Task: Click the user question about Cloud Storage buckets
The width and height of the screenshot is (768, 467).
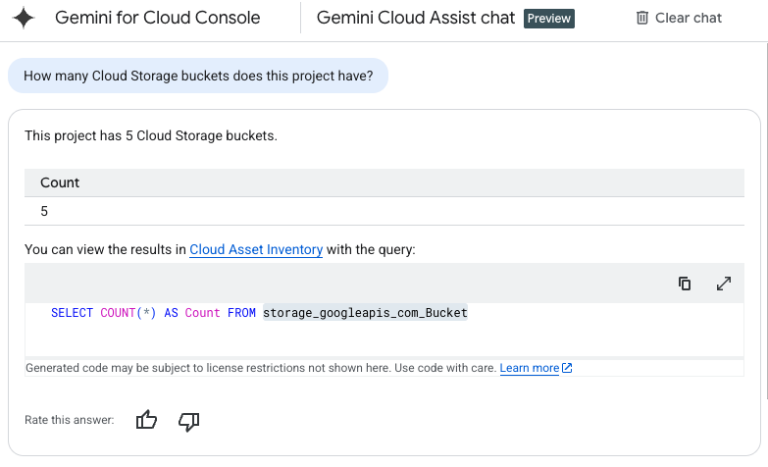Action: (198, 76)
